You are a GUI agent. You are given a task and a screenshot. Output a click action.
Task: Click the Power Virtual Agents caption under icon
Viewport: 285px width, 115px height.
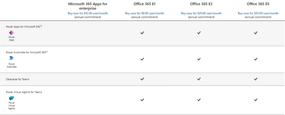coord(12,106)
